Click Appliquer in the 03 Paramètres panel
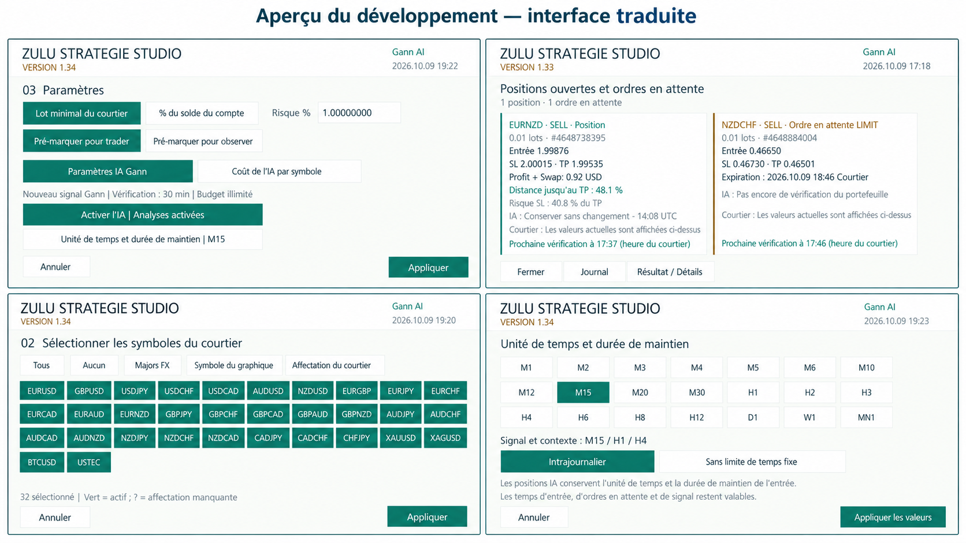 (428, 267)
